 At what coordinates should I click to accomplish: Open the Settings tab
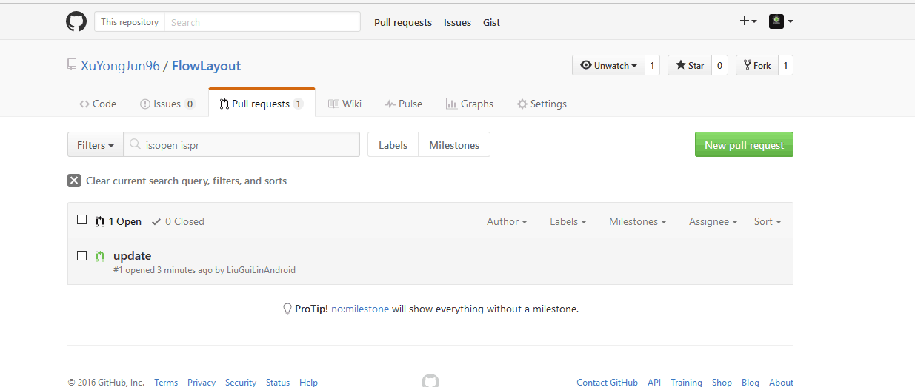(542, 104)
